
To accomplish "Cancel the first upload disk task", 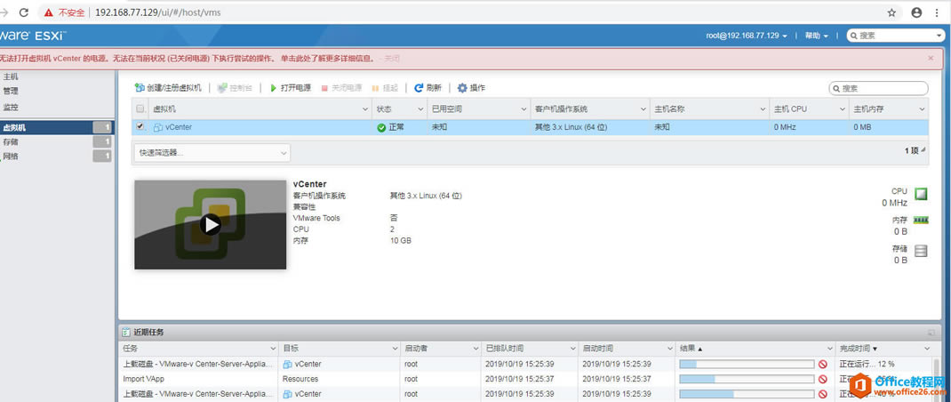I will 822,365.
